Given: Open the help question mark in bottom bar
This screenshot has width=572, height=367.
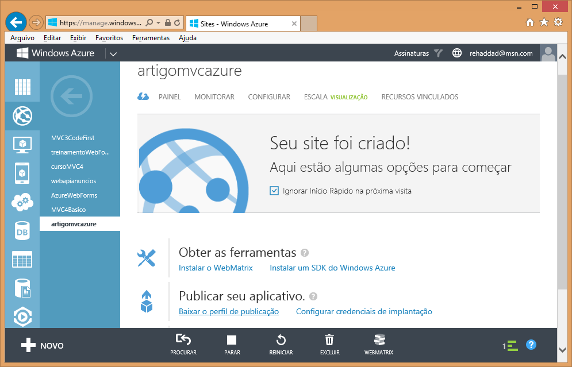Looking at the screenshot, I should [x=531, y=345].
